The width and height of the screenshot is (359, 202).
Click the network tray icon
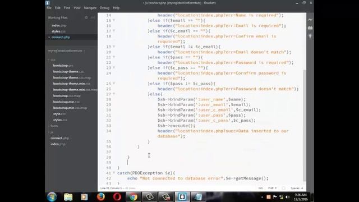282,197
